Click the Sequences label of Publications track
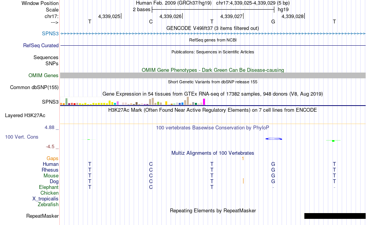Image resolution: width=366 pixels, height=225 pixels. point(46,57)
